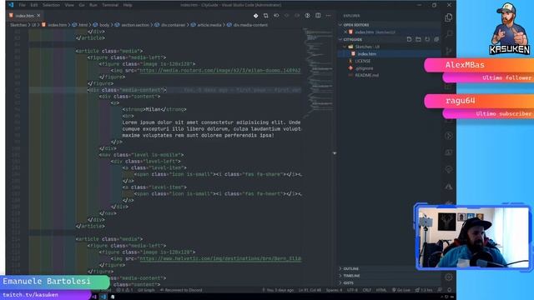This screenshot has height=300, width=534.
Task: Open the CRLF line ending selector
Action: tap(367, 290)
